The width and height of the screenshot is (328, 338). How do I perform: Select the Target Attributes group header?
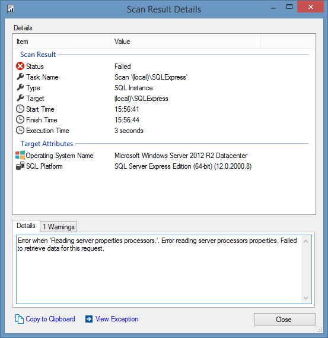pos(47,144)
